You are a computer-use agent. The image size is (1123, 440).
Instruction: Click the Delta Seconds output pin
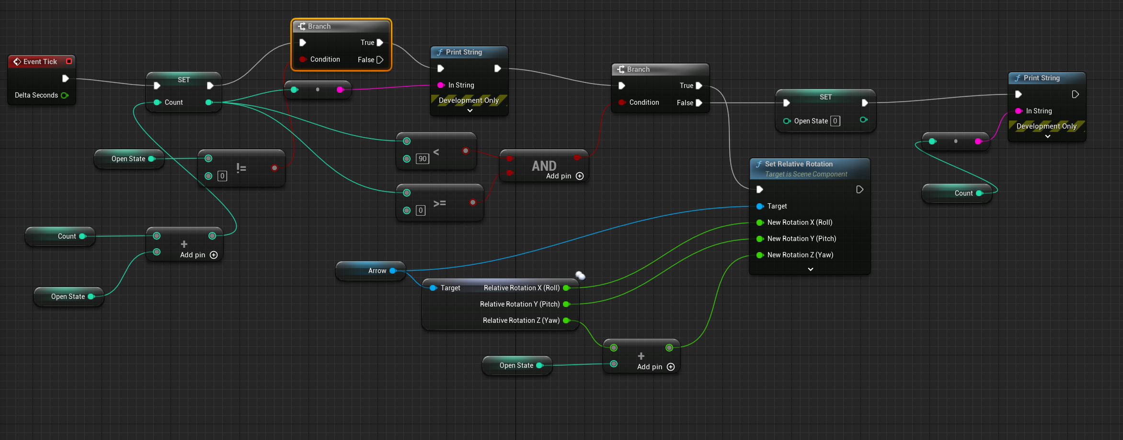coord(65,95)
